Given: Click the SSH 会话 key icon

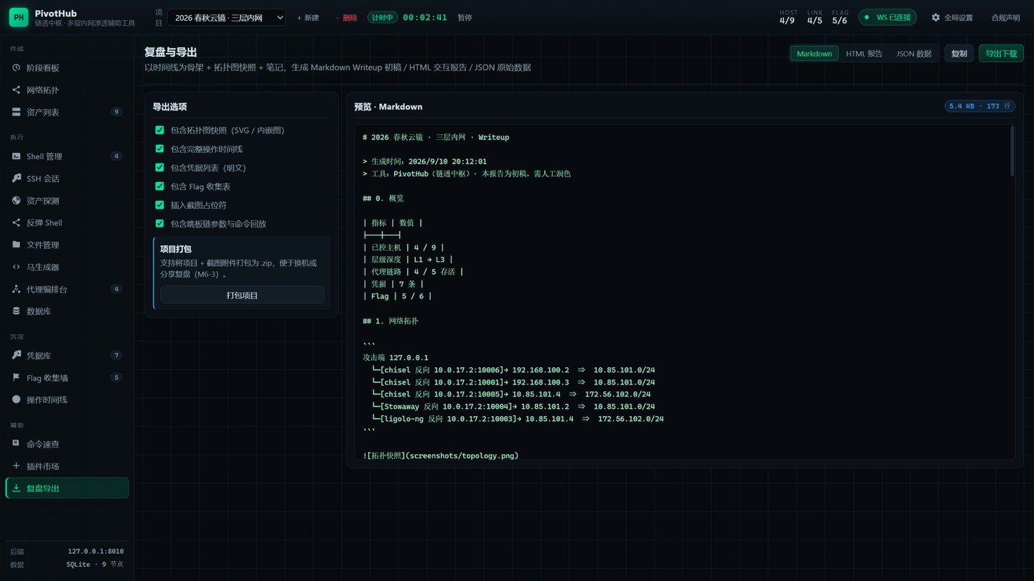Looking at the screenshot, I should [x=17, y=179].
